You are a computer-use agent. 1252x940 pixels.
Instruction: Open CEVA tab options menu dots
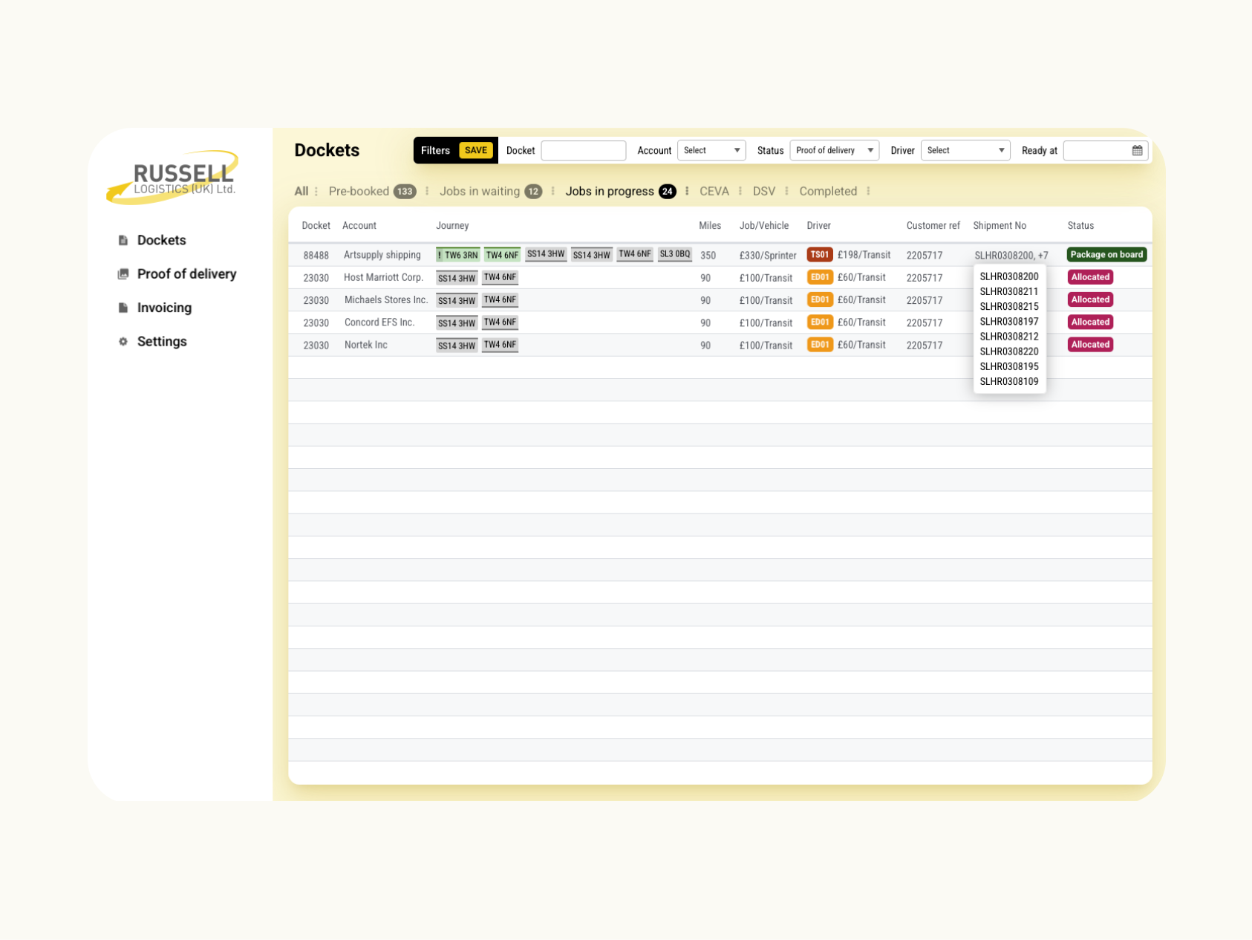pos(740,192)
